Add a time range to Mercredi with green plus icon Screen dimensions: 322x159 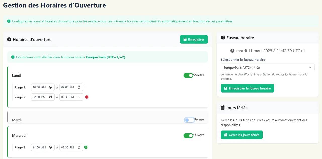point(86,147)
